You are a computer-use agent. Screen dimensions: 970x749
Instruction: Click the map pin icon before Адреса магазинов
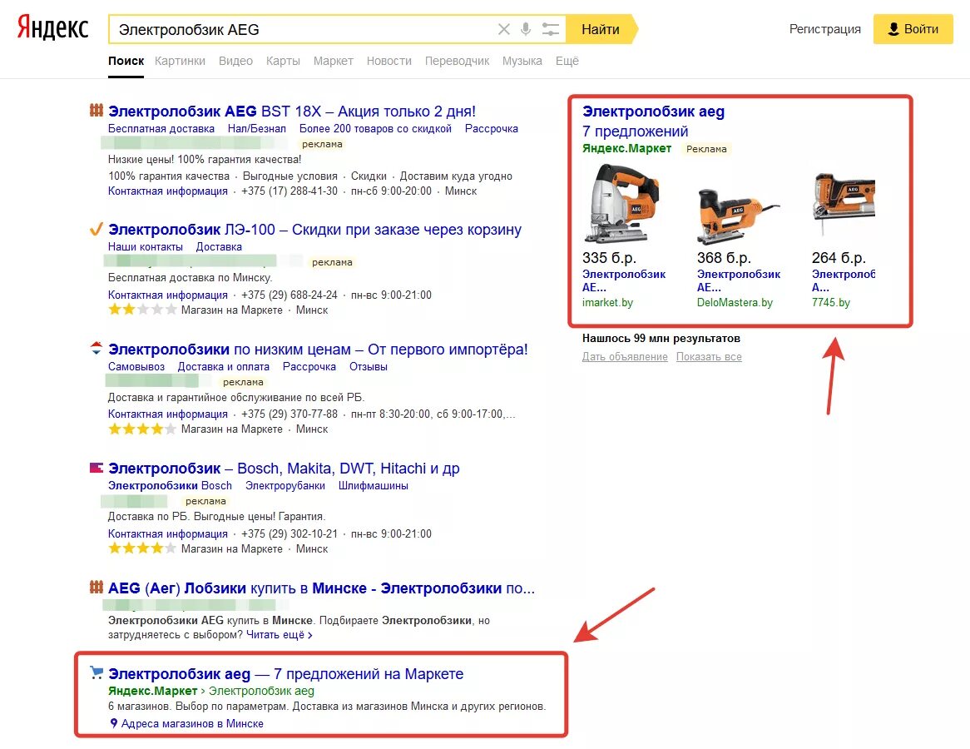(114, 723)
